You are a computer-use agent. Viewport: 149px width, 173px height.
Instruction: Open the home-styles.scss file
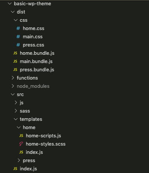point(46,144)
